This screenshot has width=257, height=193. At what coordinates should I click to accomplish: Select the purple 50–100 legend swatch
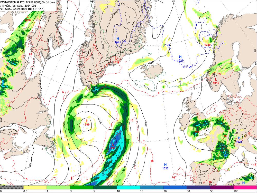tap(222, 187)
